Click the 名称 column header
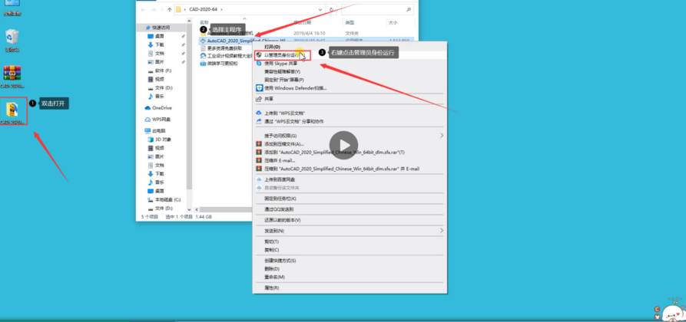This screenshot has width=686, height=322. [x=204, y=22]
